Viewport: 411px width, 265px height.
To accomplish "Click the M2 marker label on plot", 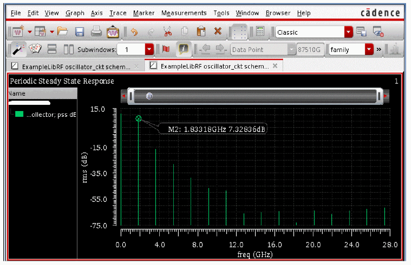I will 216,129.
